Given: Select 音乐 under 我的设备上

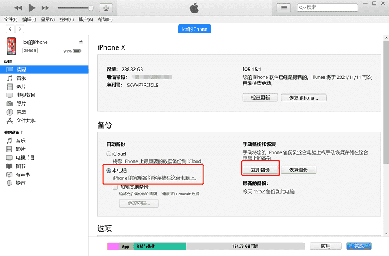Looking at the screenshot, I should pos(44,140).
